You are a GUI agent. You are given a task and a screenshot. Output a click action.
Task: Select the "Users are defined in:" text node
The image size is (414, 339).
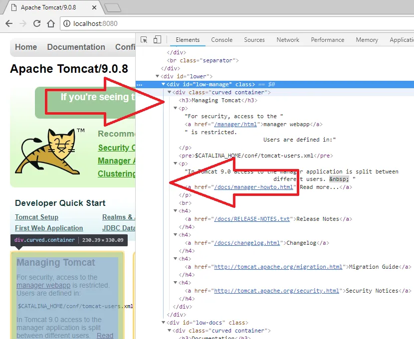pos(299,140)
